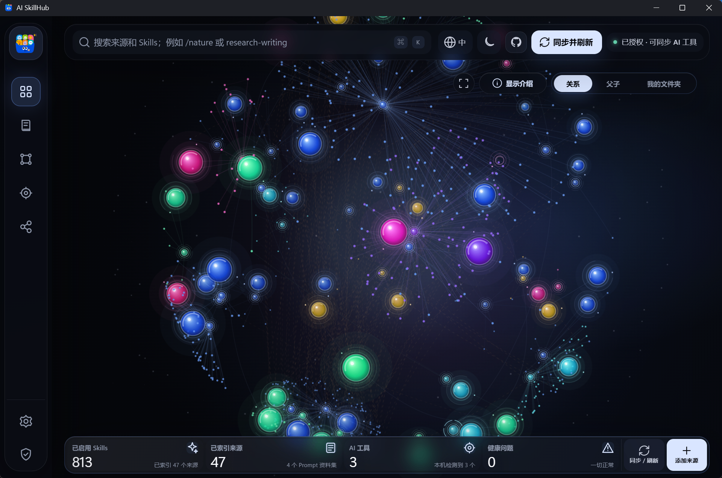Screen dimensions: 722x478
Task: Click 添加来源 button
Action: click(x=687, y=455)
